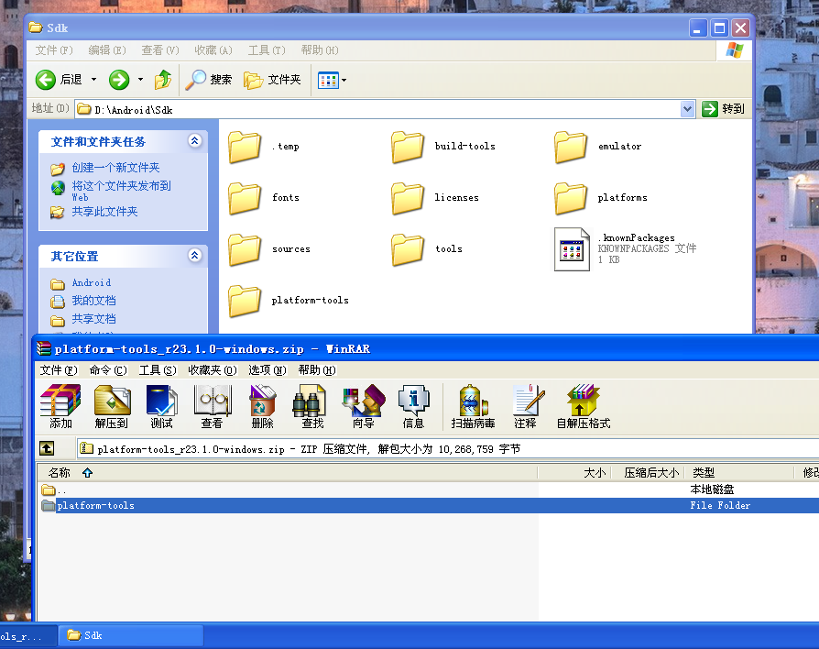Select the licenses folder
The width and height of the screenshot is (819, 649).
click(435, 198)
